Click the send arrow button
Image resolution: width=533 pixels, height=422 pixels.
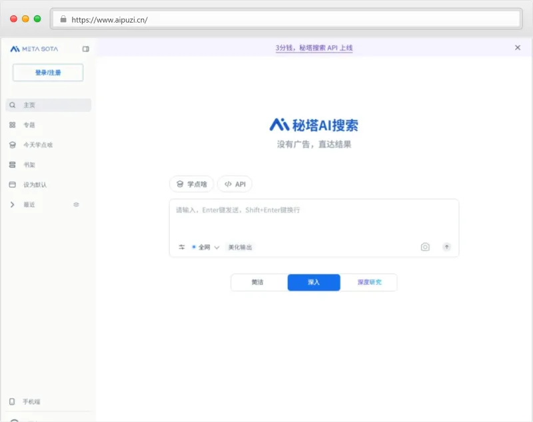[446, 247]
